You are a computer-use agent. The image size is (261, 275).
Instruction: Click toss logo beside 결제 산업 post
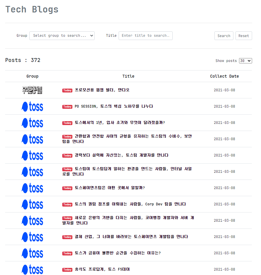32,237
